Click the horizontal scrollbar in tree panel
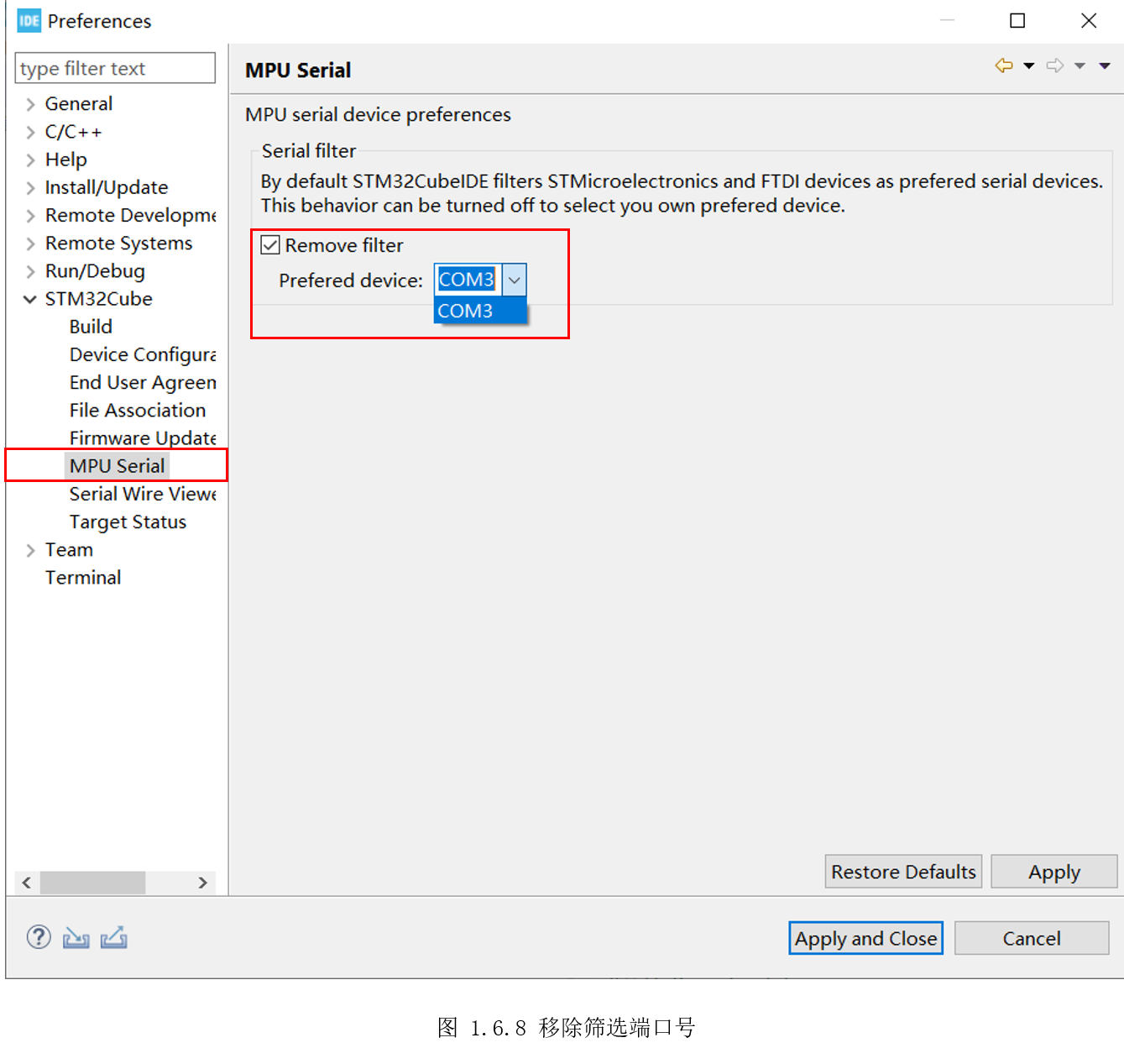 point(92,883)
